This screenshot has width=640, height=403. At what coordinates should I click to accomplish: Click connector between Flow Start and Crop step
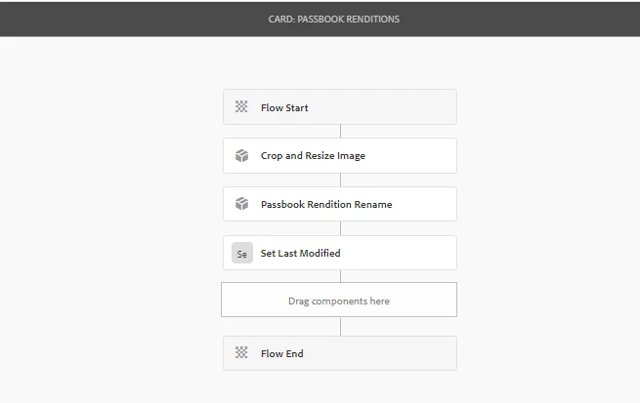click(x=340, y=131)
